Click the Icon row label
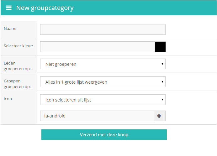Viewport: 217px width, 156px height. (x=8, y=99)
